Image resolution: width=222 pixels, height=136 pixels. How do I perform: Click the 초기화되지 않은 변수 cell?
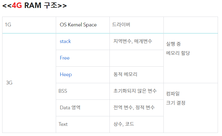pyautogui.click(x=137, y=91)
